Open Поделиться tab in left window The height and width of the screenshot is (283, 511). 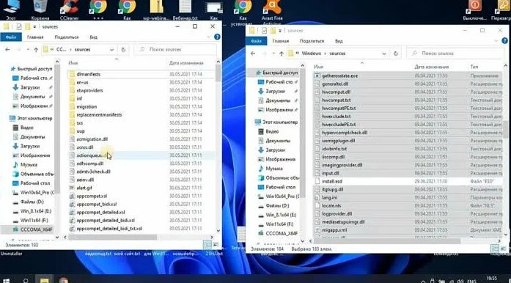(x=67, y=37)
